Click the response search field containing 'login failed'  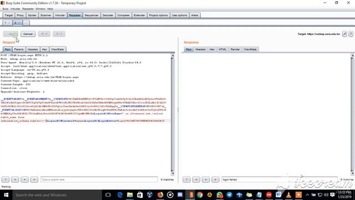click(x=280, y=179)
